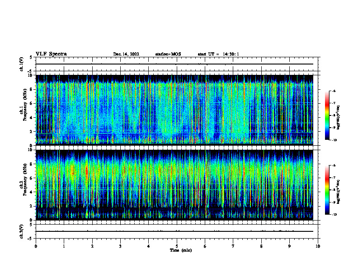Click the ch.2 spectrogram color bar
The width and height of the screenshot is (358, 276).
coord(327,190)
